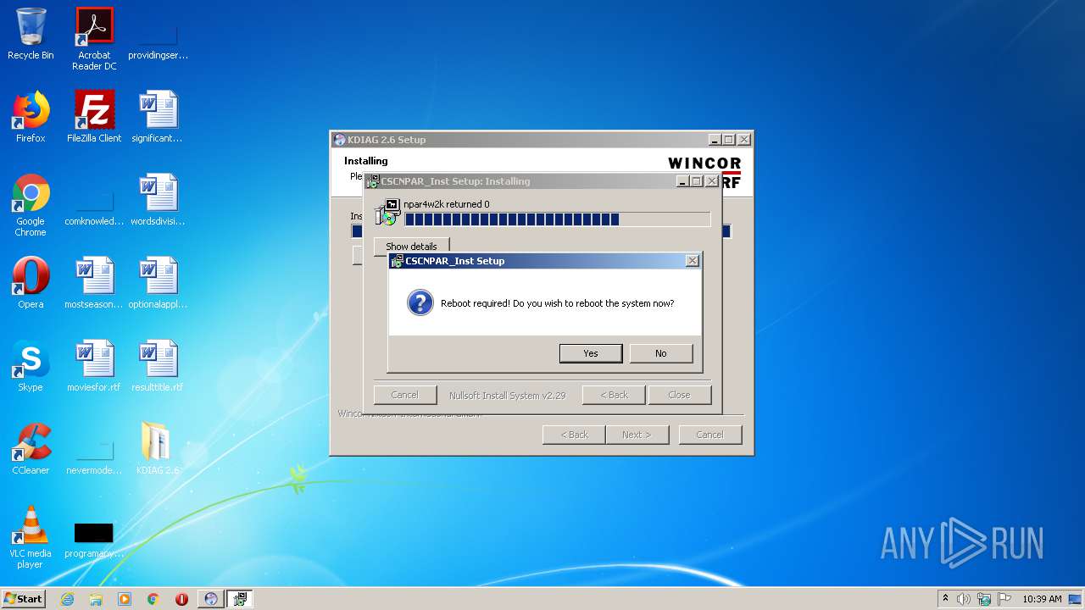Launch Firefox from the desktop
The width and height of the screenshot is (1085, 610).
click(31, 117)
